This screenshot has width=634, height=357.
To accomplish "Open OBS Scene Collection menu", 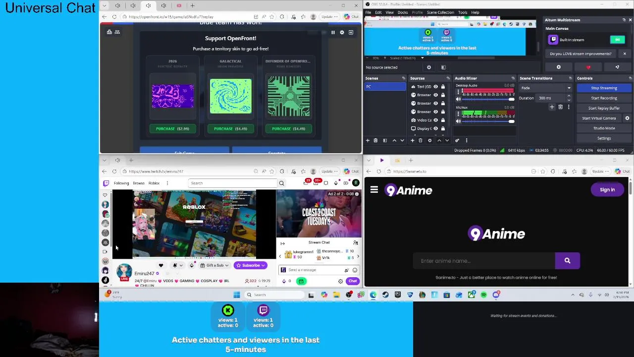I will point(440,12).
